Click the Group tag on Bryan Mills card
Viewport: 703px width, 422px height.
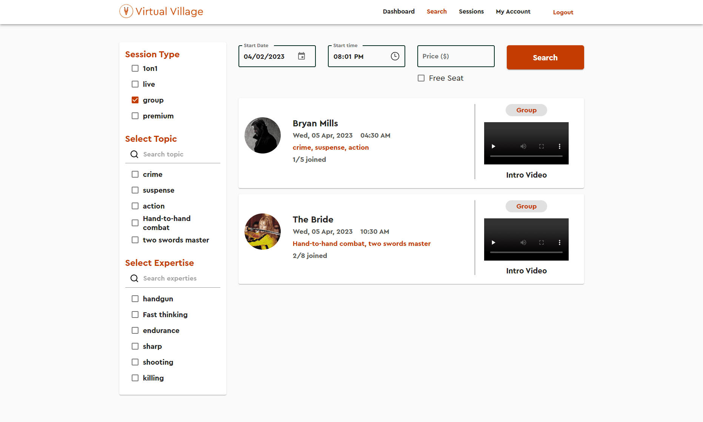526,110
